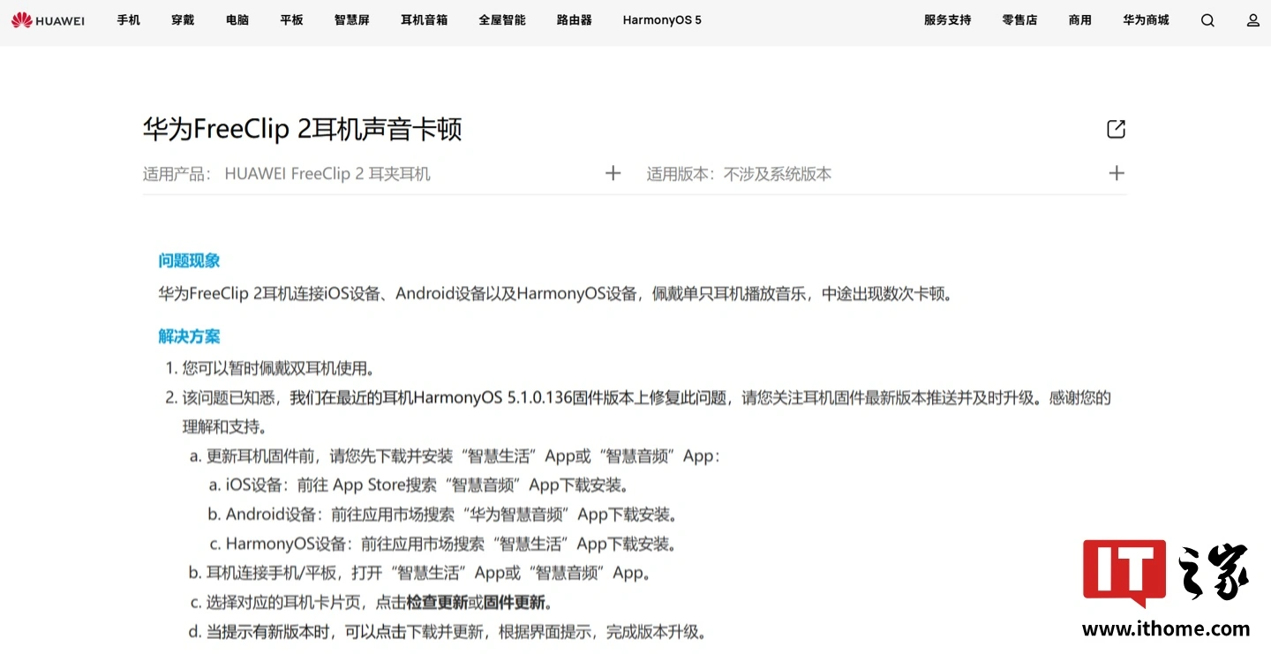Click the HUAWEI logo
The image size is (1271, 654).
coord(49,19)
